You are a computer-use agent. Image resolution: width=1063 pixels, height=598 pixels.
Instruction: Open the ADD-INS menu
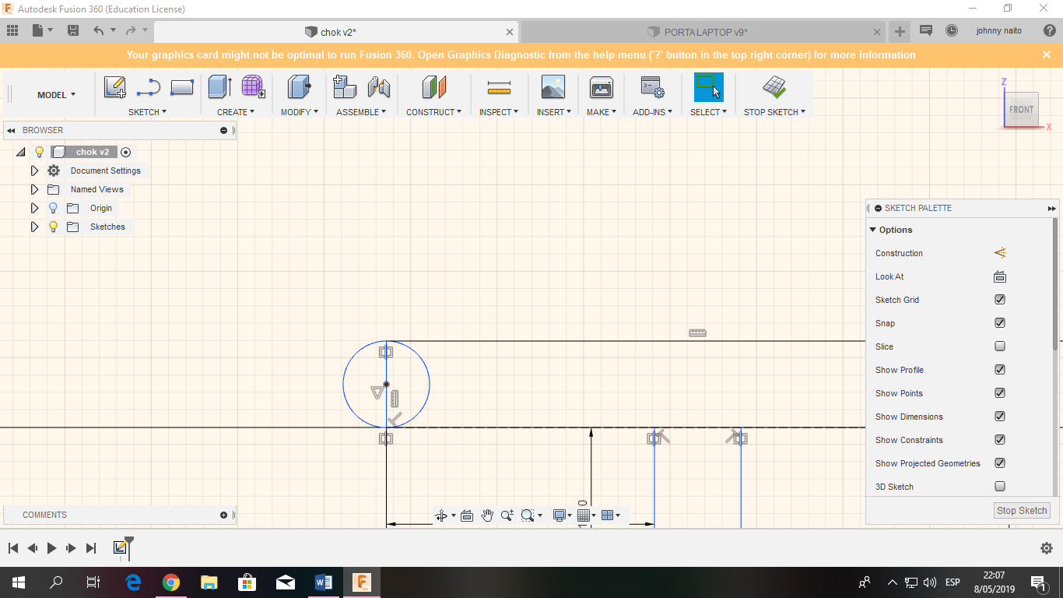(x=652, y=112)
